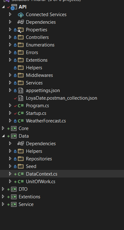Expand the Repositories folder arrow
The width and height of the screenshot is (124, 230).
click(x=10, y=159)
